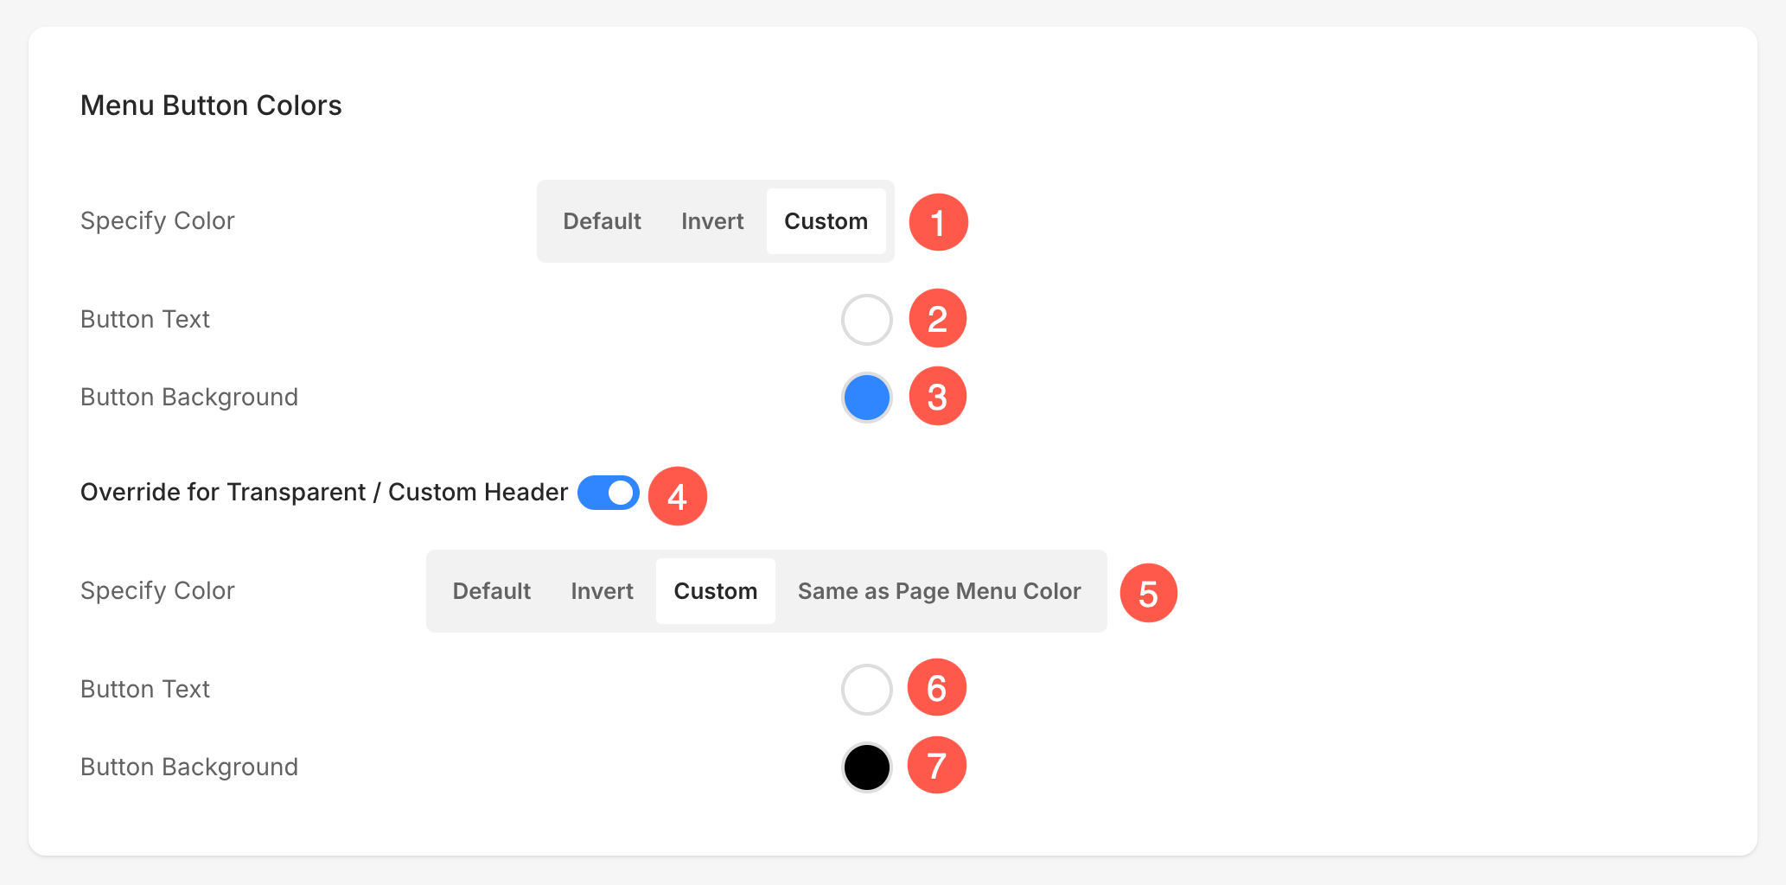Screen dimensions: 1786x885
Task: Select the Same as Page Menu Color option
Action: click(x=939, y=591)
